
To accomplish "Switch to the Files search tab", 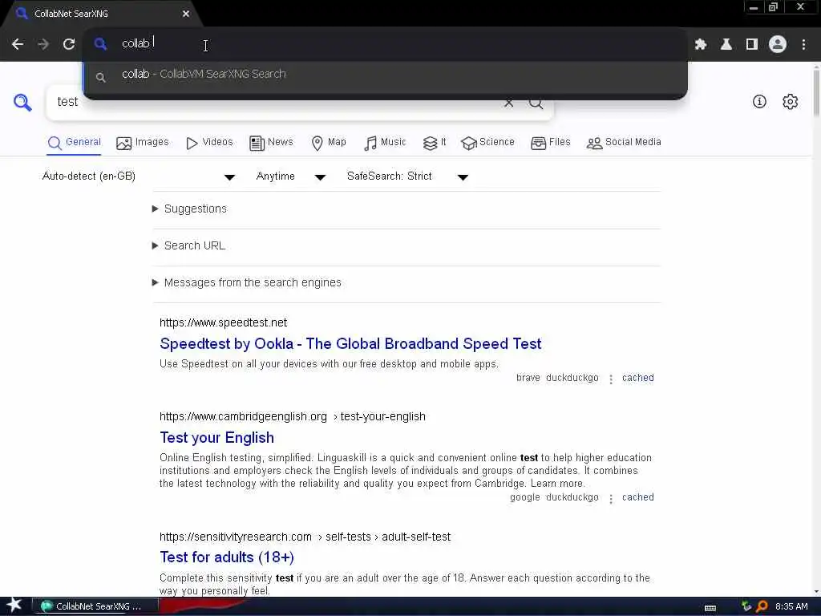I will pos(550,143).
